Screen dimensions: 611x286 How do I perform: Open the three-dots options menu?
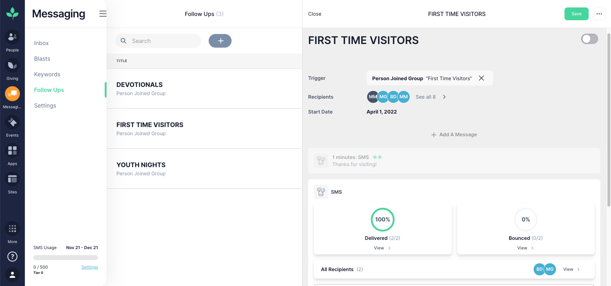tap(599, 14)
